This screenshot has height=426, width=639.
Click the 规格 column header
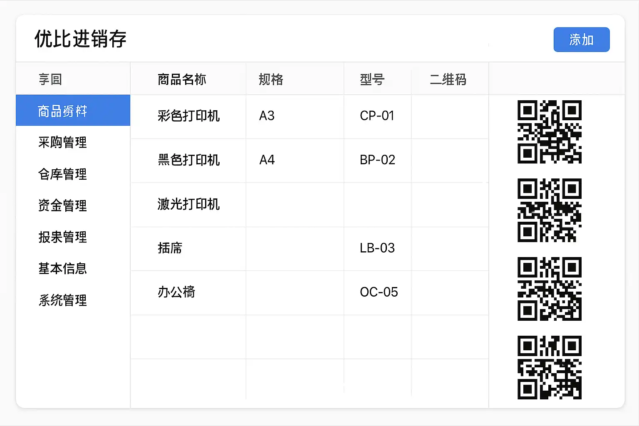271,79
